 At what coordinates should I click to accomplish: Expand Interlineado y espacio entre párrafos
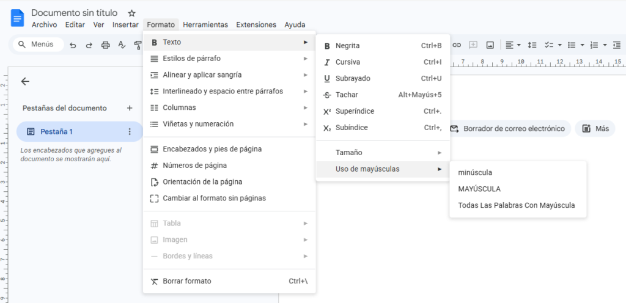point(230,91)
